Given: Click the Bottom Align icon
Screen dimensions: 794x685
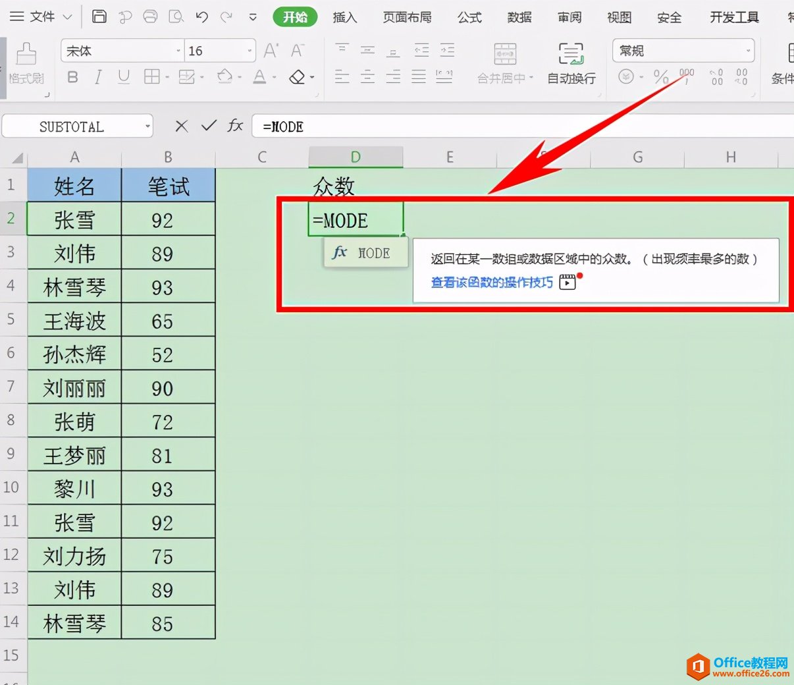Looking at the screenshot, I should 393,51.
